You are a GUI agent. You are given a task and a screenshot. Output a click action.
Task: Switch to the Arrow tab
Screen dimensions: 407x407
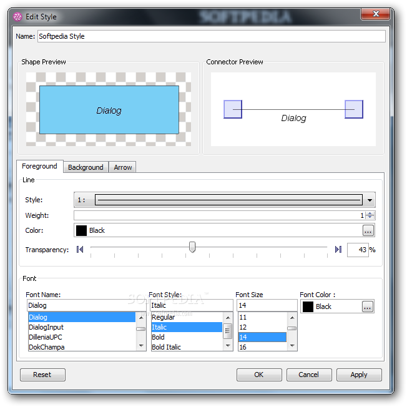[x=123, y=167]
